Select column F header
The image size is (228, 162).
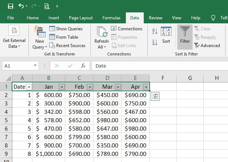[163, 78]
